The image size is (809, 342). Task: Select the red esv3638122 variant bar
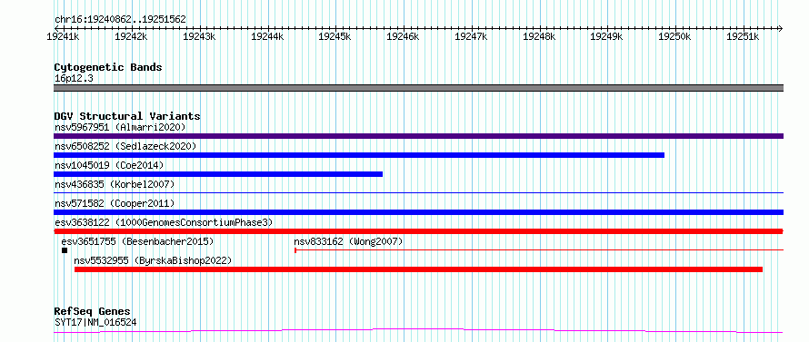click(418, 231)
